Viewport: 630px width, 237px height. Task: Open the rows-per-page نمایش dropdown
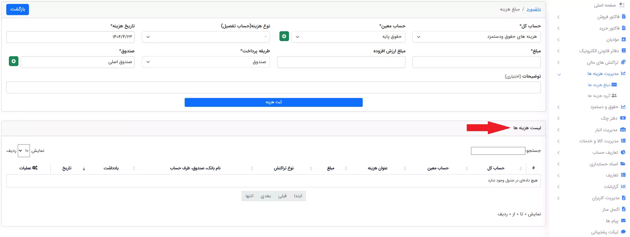(x=24, y=151)
